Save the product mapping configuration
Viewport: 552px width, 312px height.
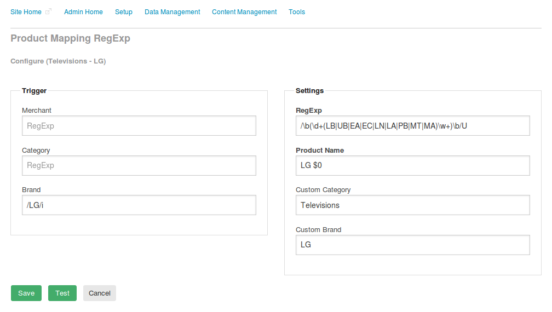click(x=26, y=293)
